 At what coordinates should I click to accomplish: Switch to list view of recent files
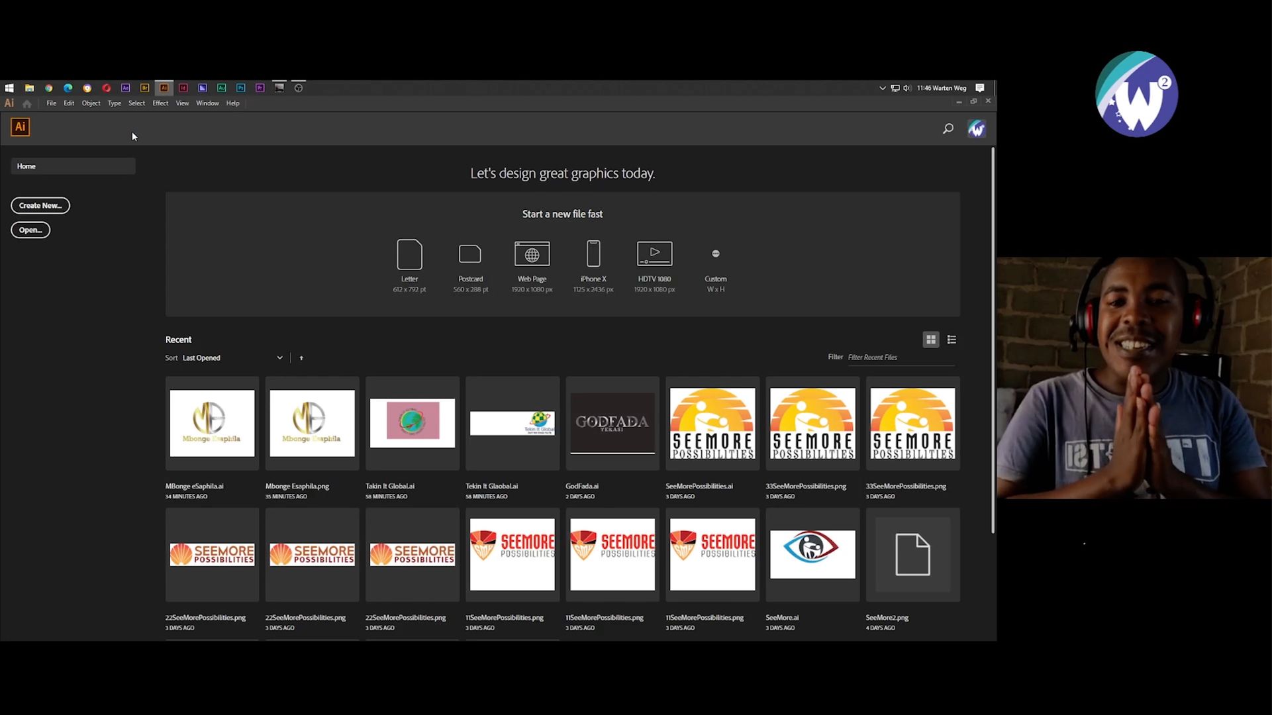pyautogui.click(x=952, y=340)
